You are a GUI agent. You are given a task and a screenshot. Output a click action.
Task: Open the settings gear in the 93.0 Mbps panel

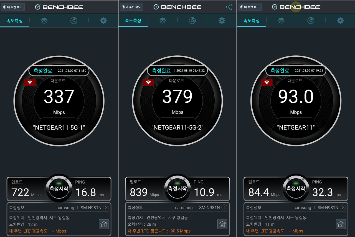click(x=340, y=20)
